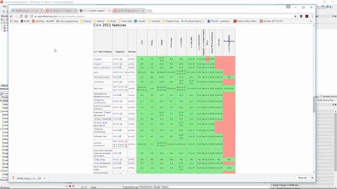Open the Imported bookmarks folder
Image resolution: width=337 pixels, height=189 pixels.
(x=154, y=21)
